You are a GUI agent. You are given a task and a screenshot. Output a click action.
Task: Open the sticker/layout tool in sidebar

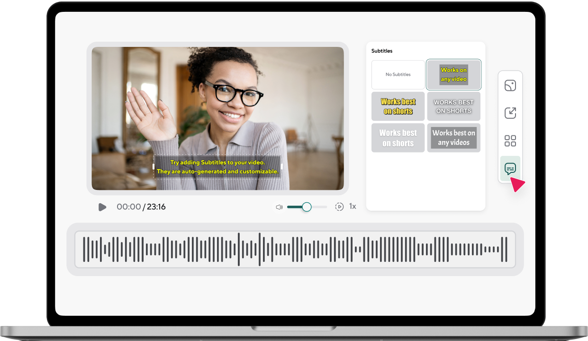510,86
